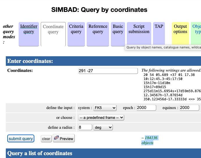Click the example '10:12:45.3-45:17:50'

[x=163, y=79]
